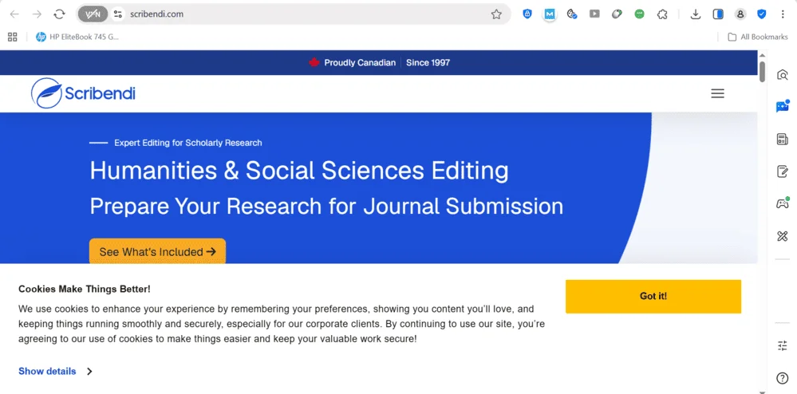Open the green leaf extension icon

click(617, 14)
